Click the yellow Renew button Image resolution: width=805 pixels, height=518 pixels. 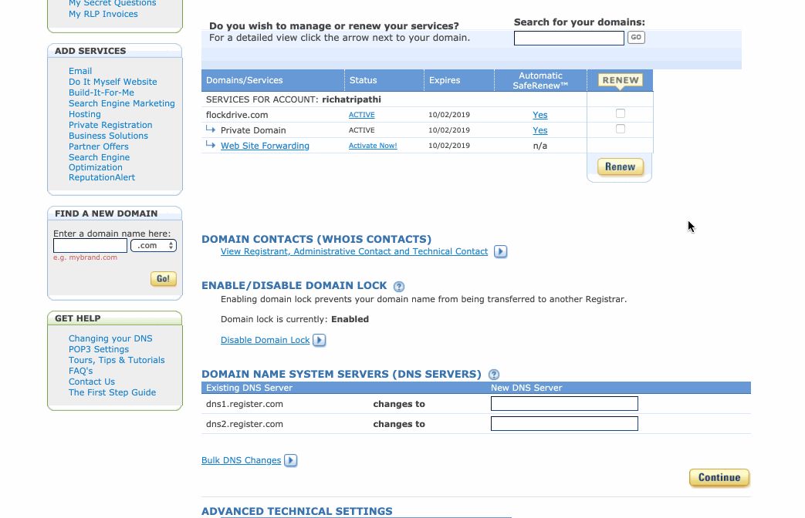click(x=621, y=166)
